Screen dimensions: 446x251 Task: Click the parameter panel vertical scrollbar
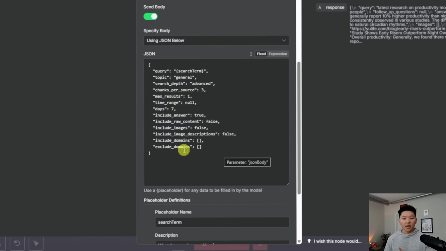[x=299, y=128]
